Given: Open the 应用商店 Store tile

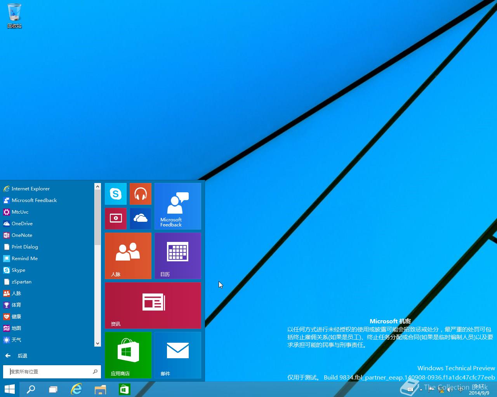Looking at the screenshot, I should point(128,355).
